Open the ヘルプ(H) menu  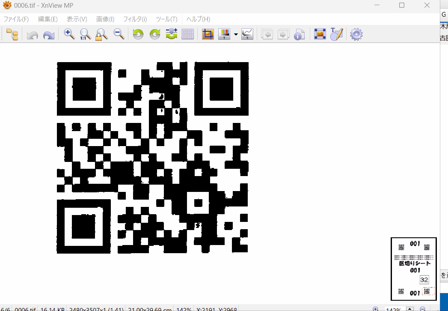click(x=198, y=19)
